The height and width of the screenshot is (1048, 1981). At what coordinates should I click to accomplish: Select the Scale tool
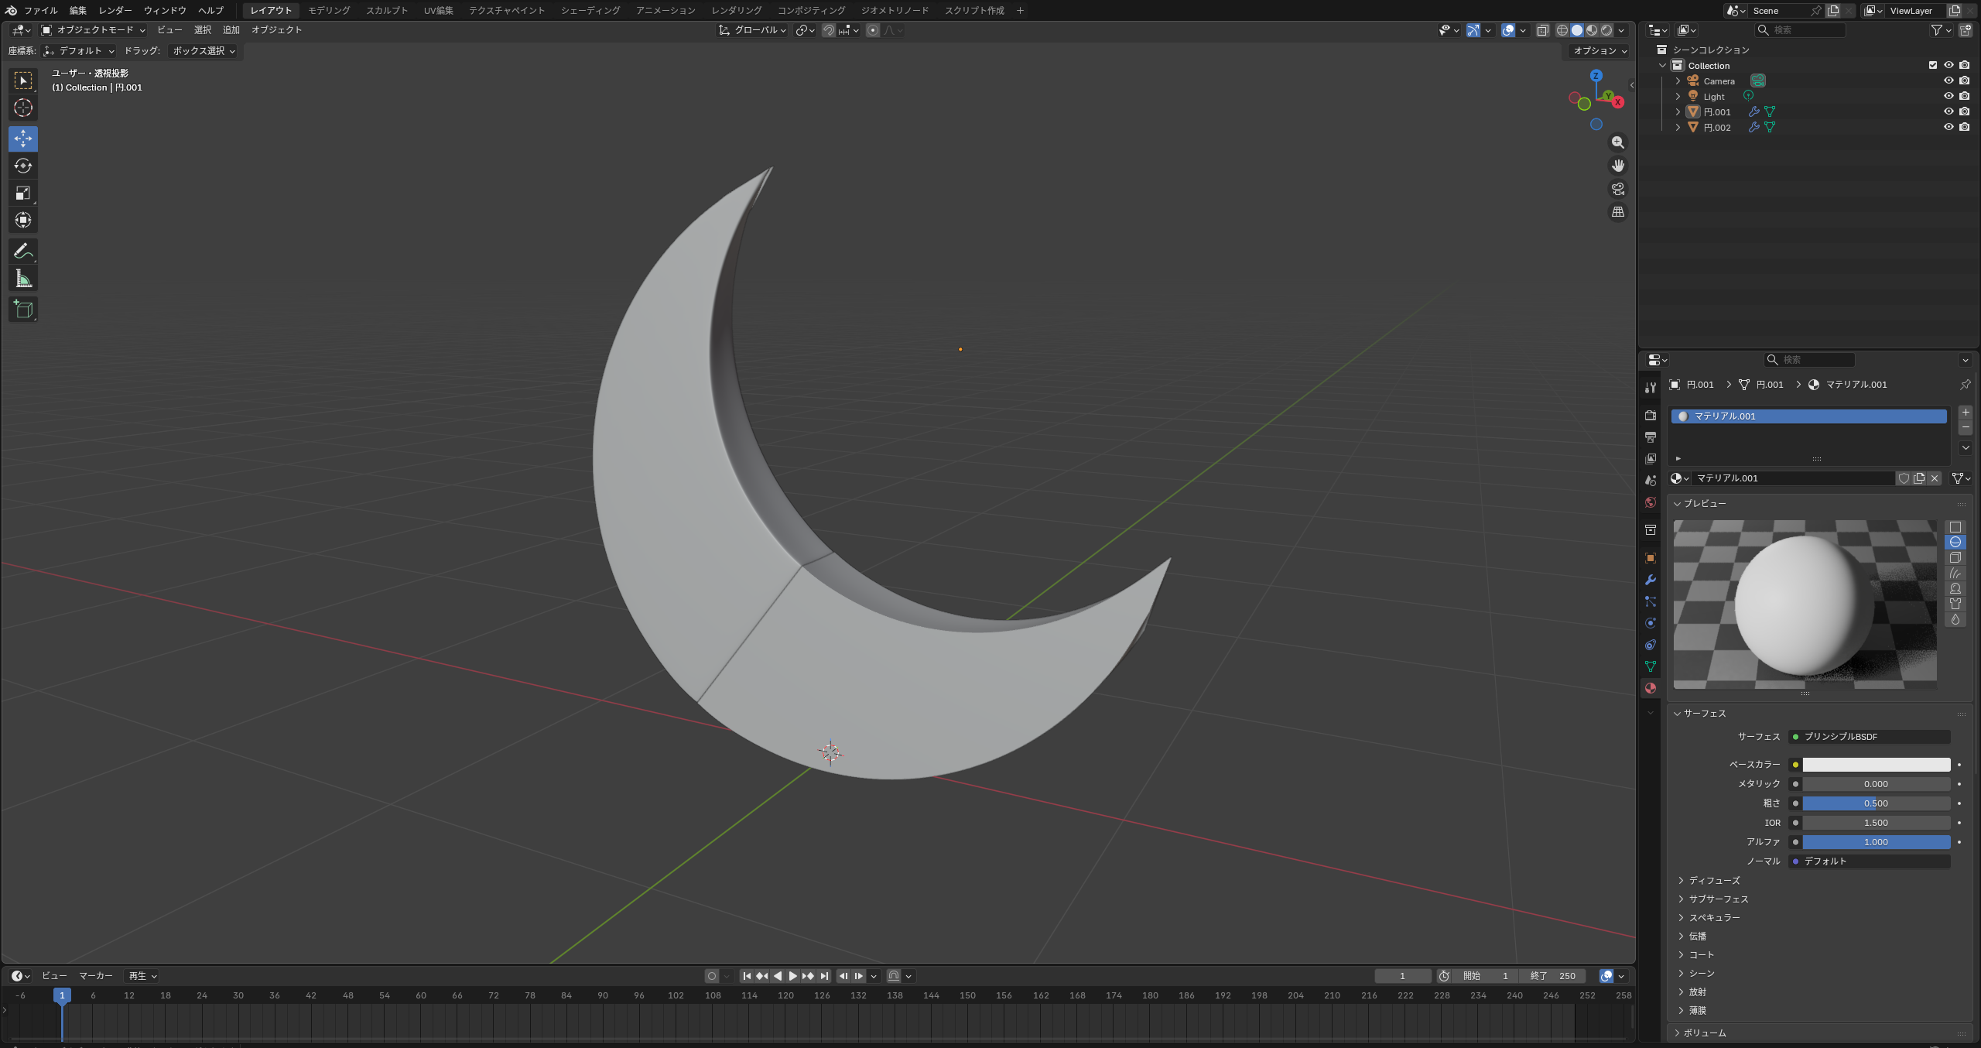pos(23,193)
